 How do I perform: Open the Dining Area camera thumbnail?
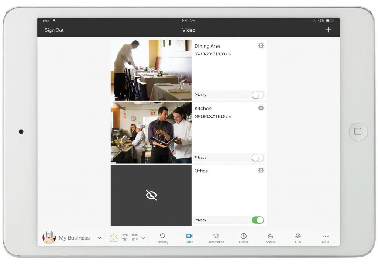[x=151, y=70]
